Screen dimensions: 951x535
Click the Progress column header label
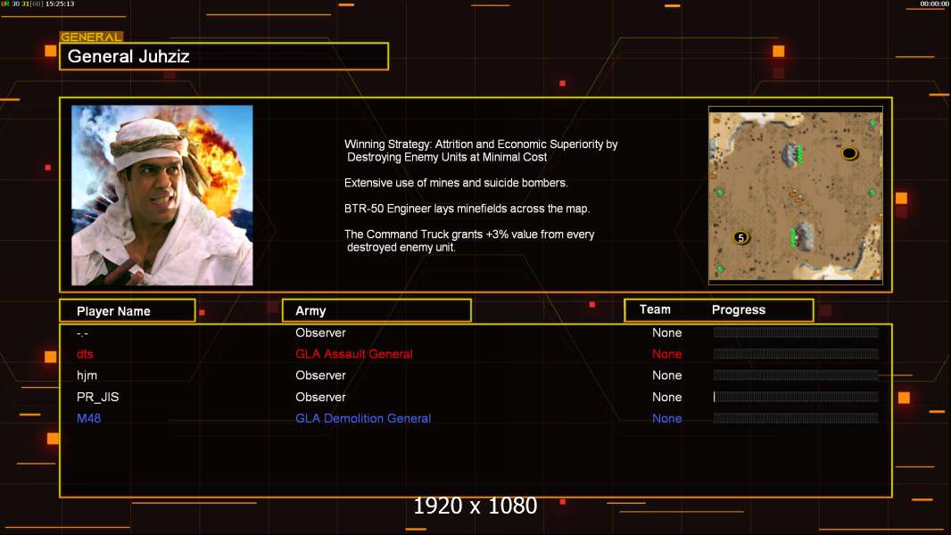[x=738, y=309]
